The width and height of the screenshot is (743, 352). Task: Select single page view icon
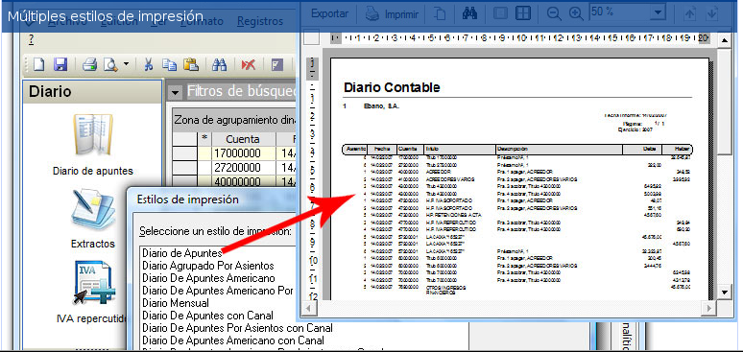[x=500, y=14]
